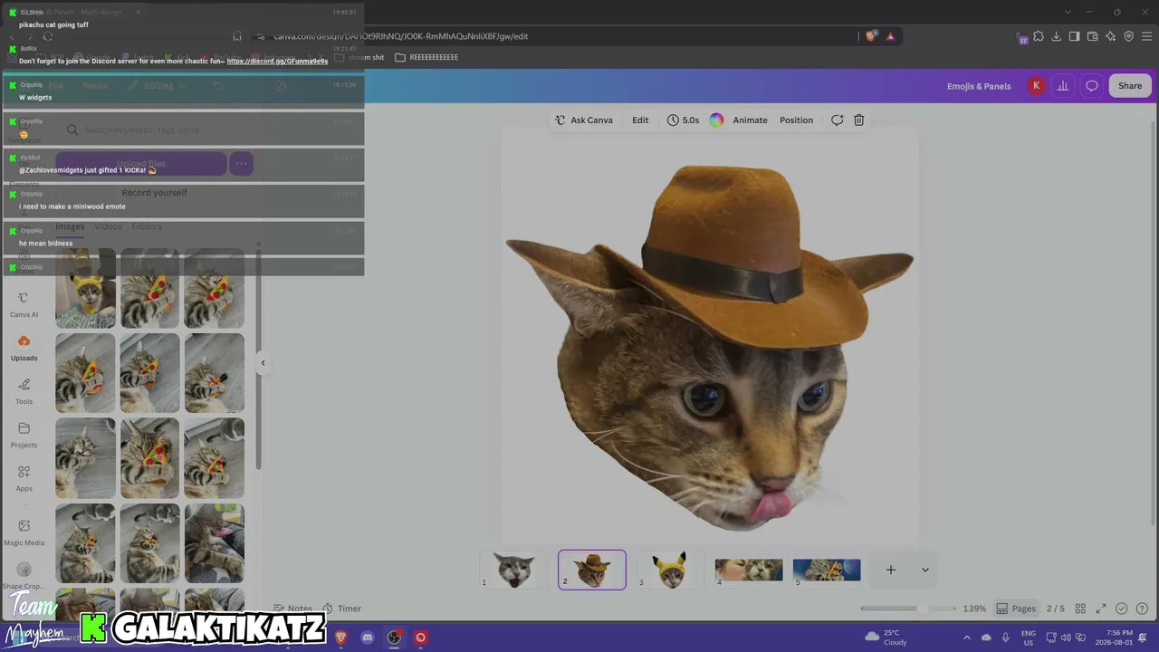Click the Emojis & Panels design title
Image resolution: width=1159 pixels, height=652 pixels.
point(979,86)
